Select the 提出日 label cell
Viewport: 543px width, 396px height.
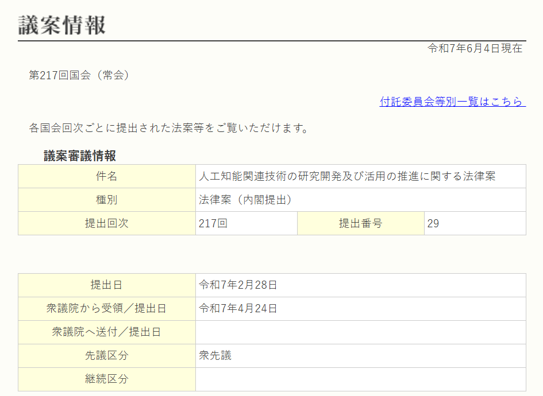[x=107, y=285]
